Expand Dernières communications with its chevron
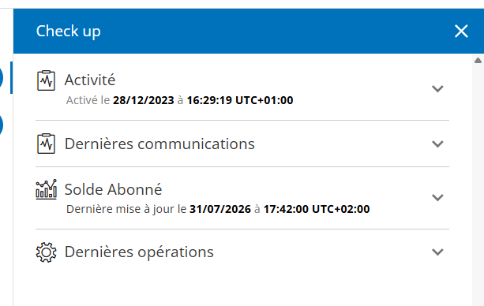 click(x=437, y=144)
